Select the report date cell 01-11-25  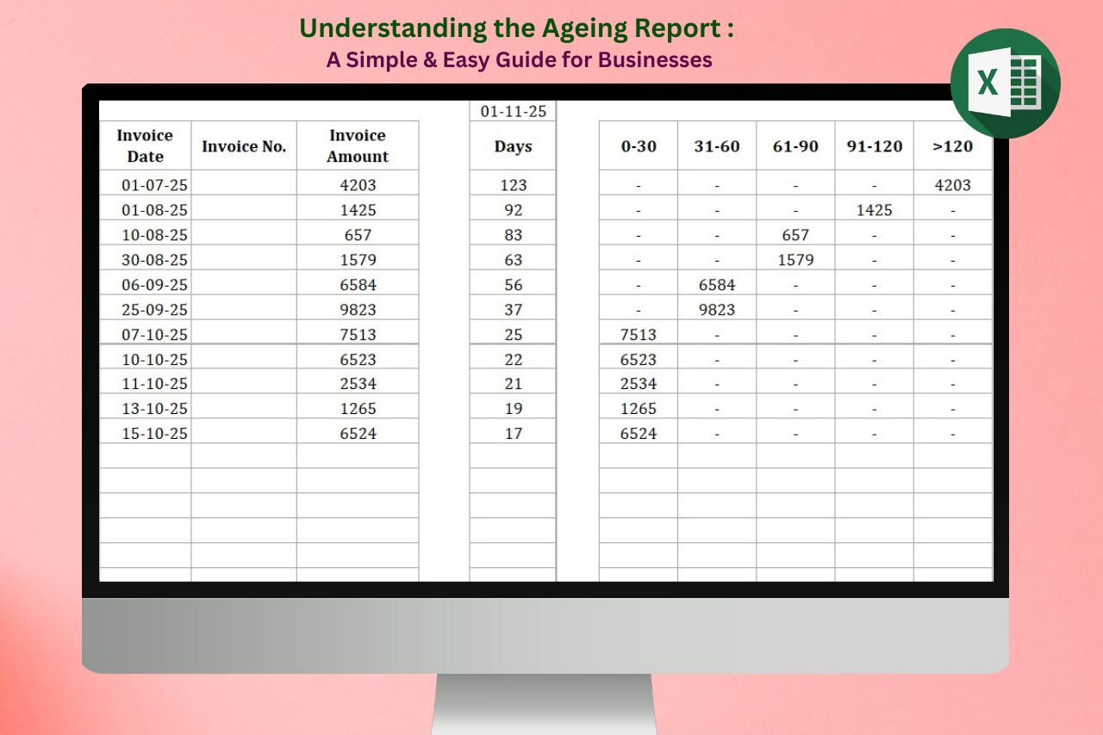pyautogui.click(x=513, y=111)
